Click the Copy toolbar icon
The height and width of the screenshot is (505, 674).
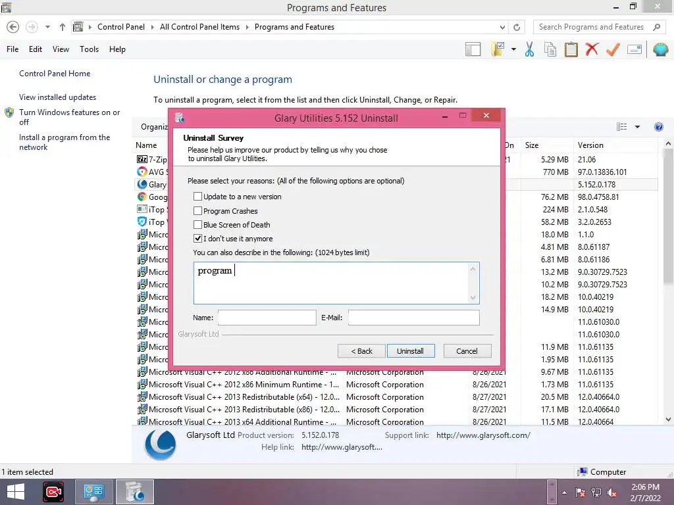(x=550, y=49)
